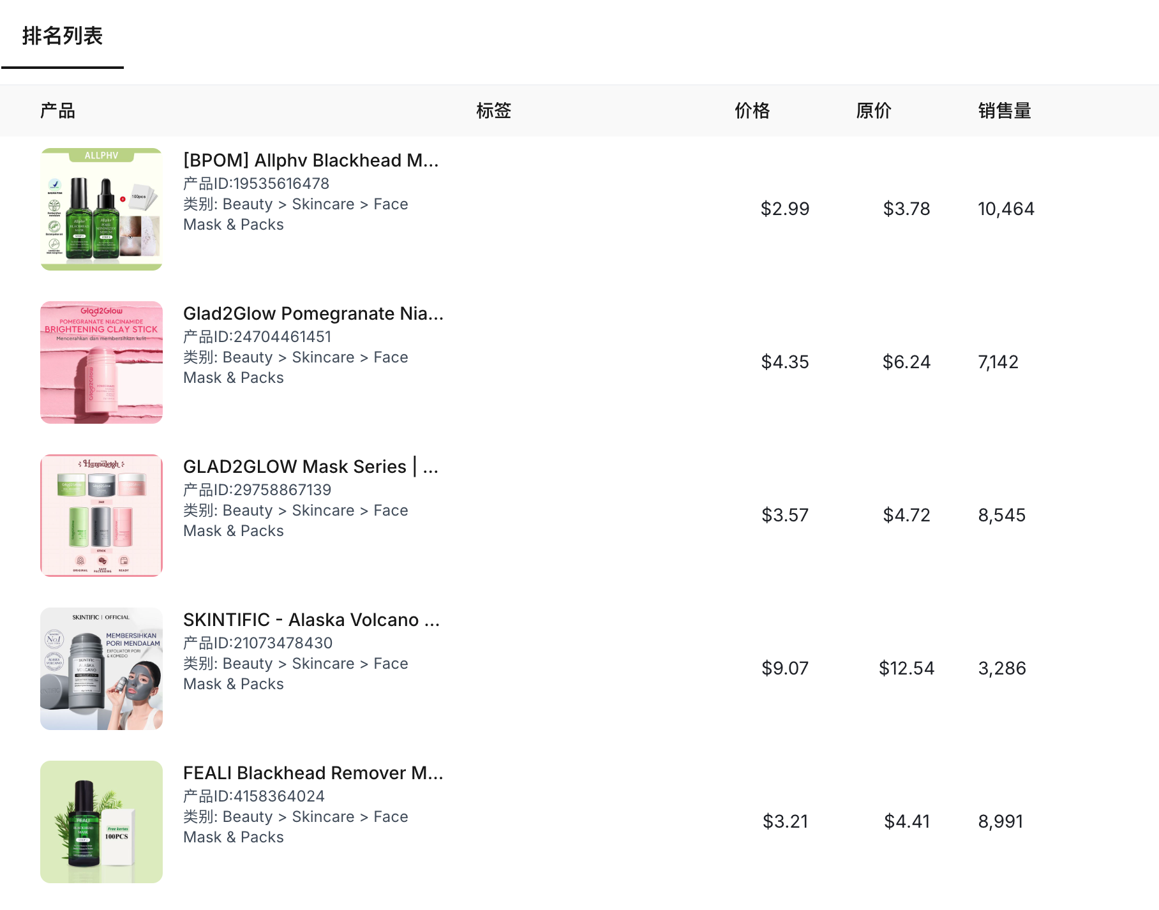Screen dimensions: 1159x910
Task: Click the $6.24 original price cell
Action: [x=906, y=362]
